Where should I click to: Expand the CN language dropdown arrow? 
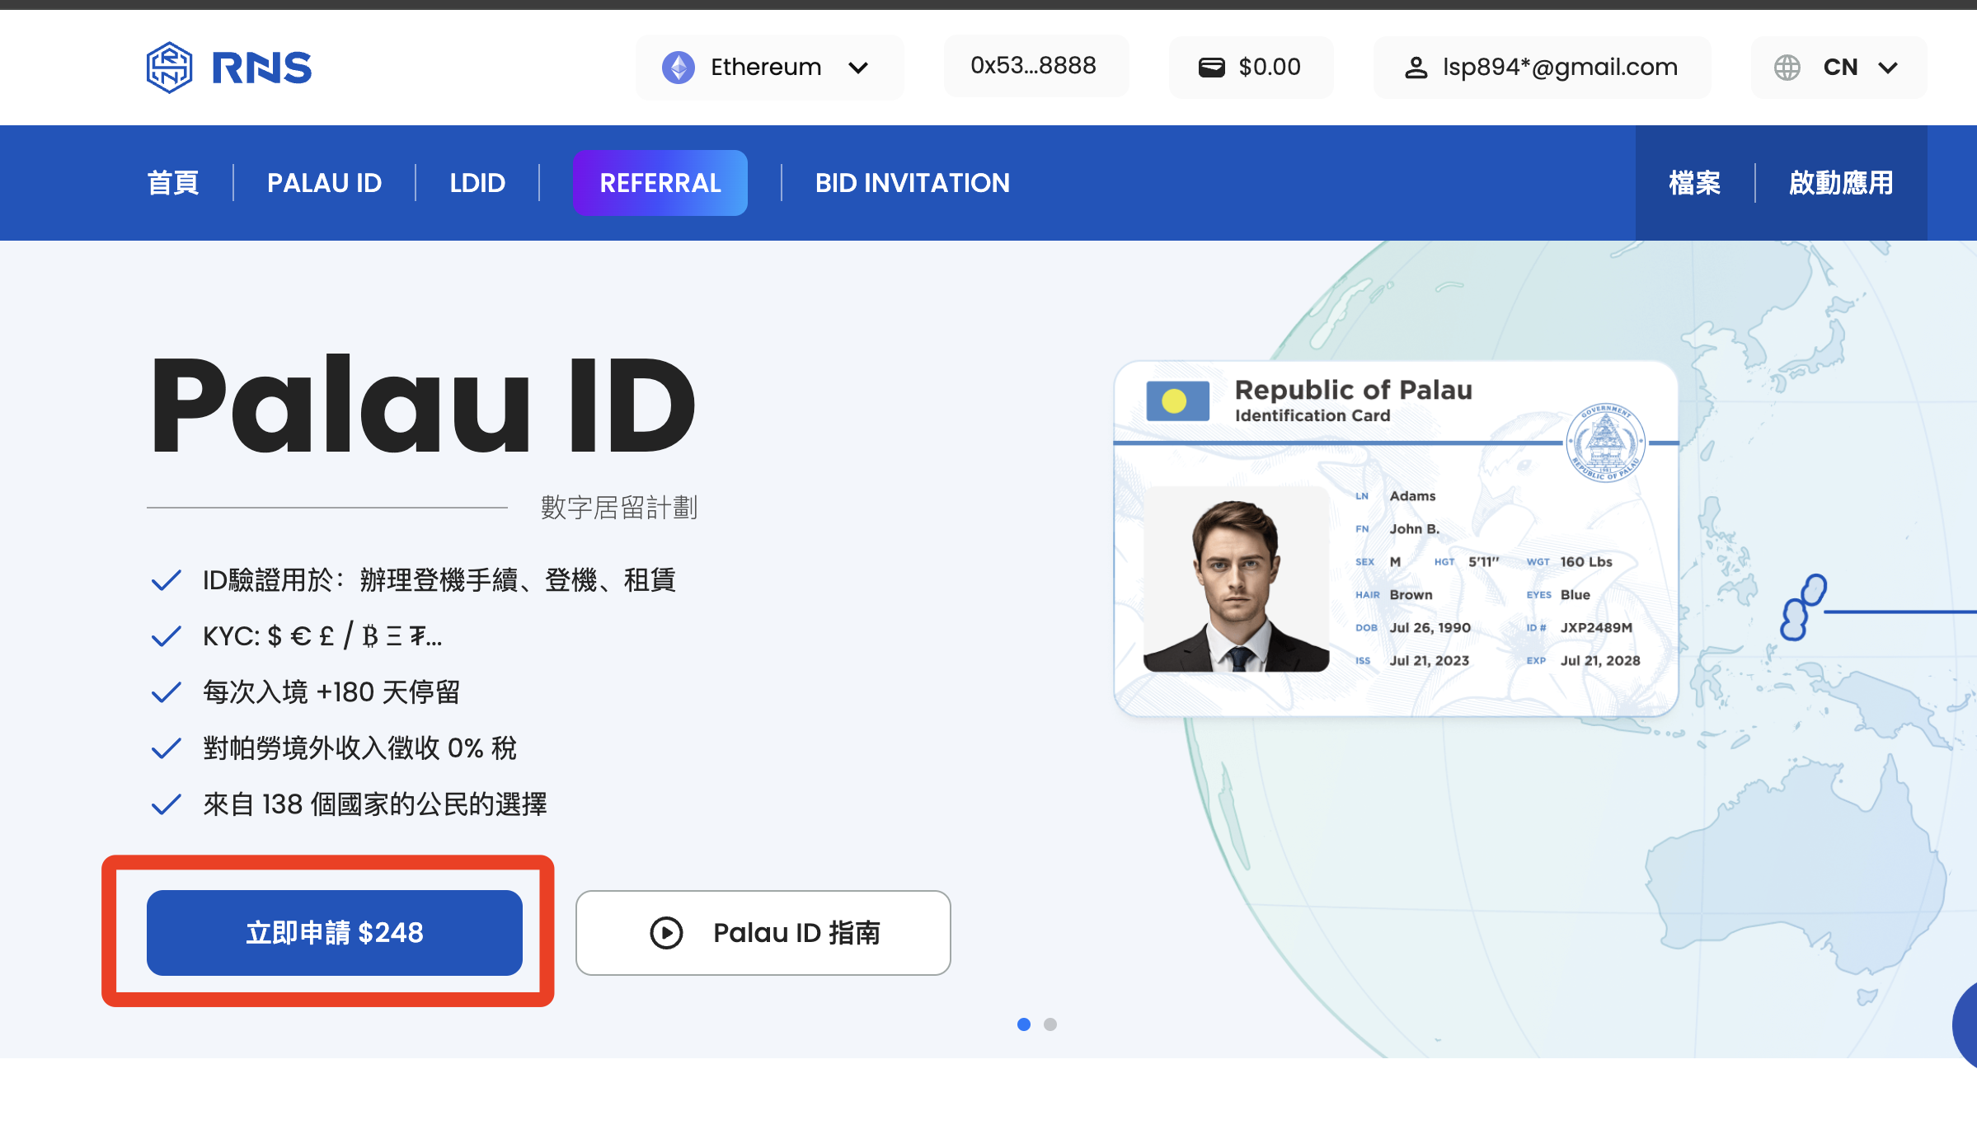point(1888,68)
